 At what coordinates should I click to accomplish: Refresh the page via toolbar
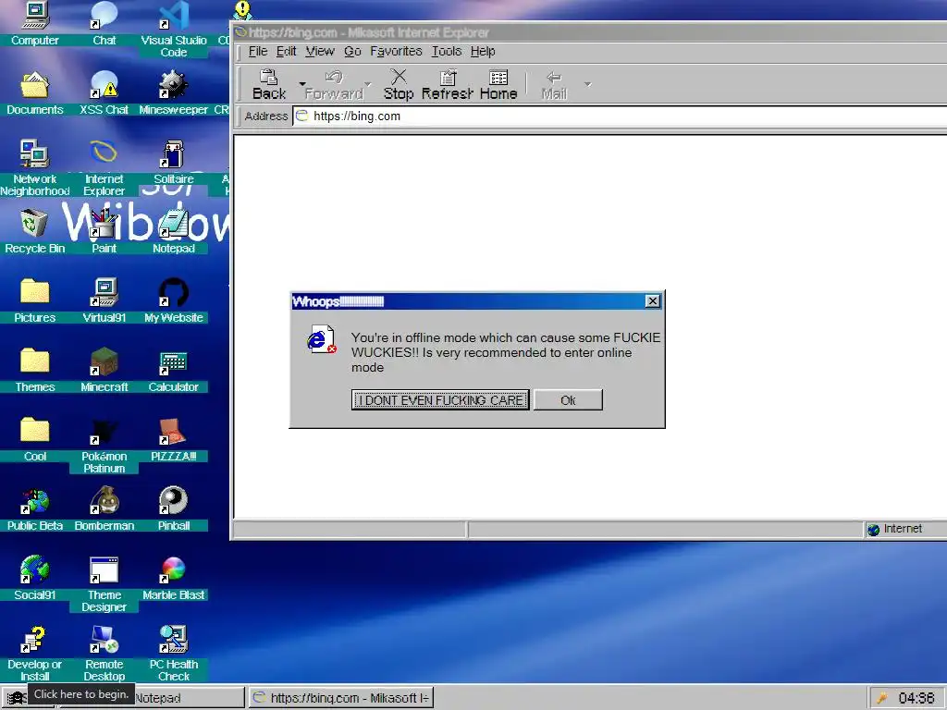[x=448, y=84]
